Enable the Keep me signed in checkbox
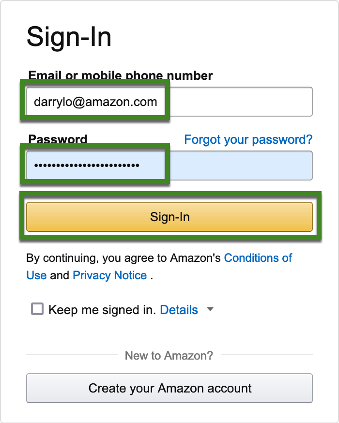The image size is (339, 423). point(37,309)
